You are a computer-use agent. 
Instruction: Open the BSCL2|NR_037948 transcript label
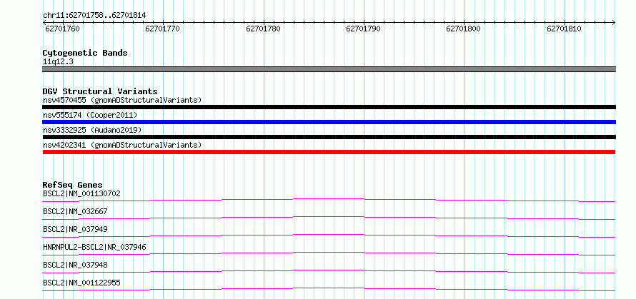[75, 265]
